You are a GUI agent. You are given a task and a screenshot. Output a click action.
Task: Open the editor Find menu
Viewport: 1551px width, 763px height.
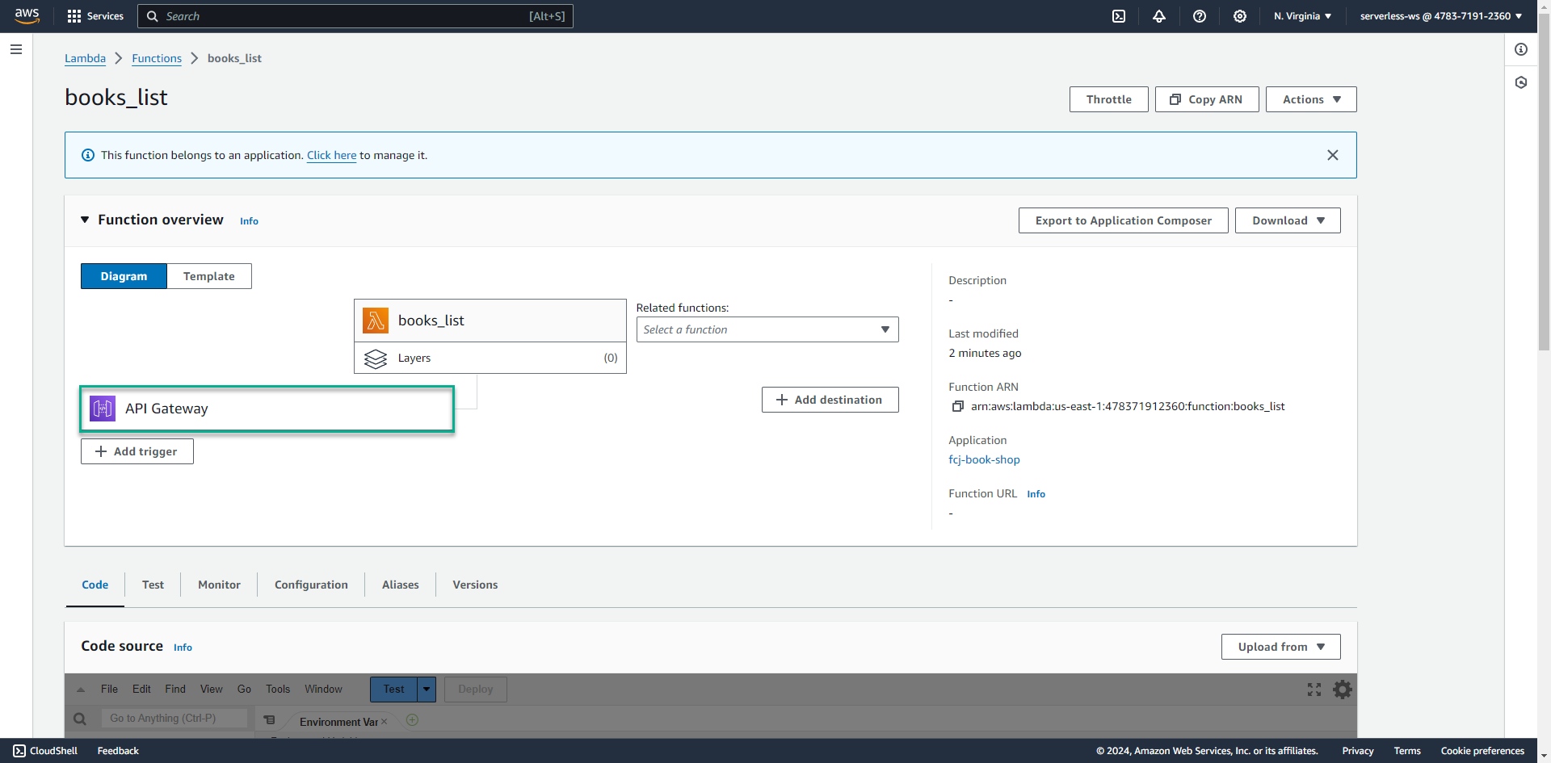(x=175, y=689)
